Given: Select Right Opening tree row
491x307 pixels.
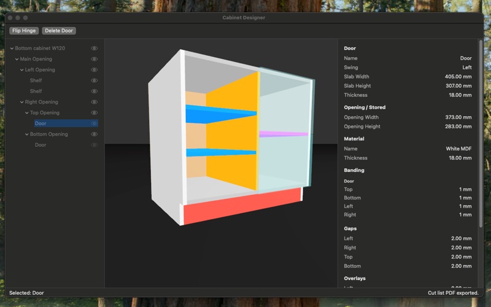Looking at the screenshot, I should click(x=41, y=102).
